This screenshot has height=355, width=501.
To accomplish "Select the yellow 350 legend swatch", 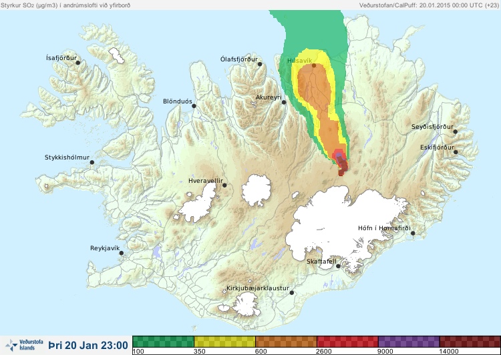I will click(x=224, y=342).
